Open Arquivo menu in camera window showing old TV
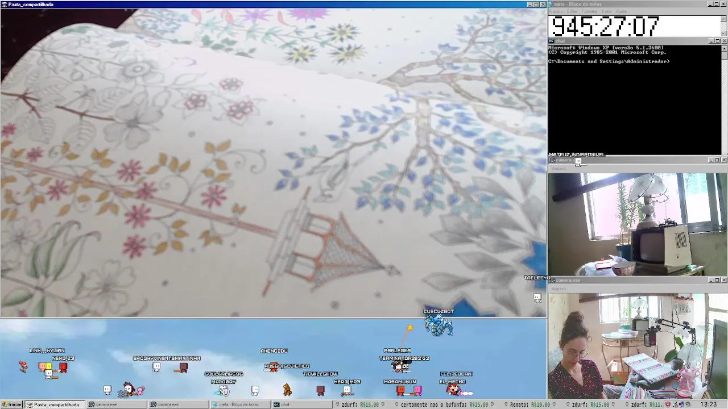The width and height of the screenshot is (728, 409). [x=559, y=169]
